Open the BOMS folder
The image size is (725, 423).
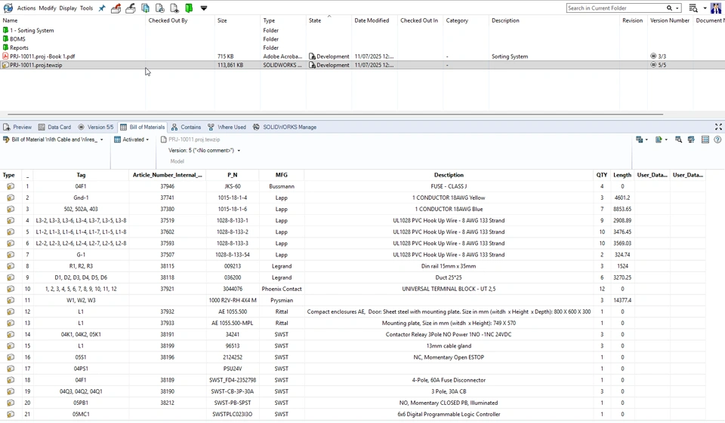tap(17, 39)
